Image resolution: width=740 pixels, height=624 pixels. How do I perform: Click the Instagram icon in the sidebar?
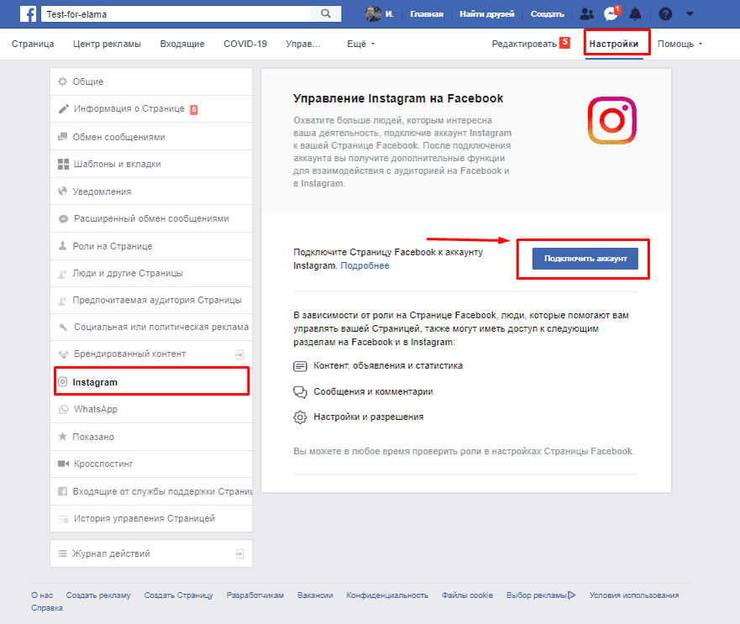(62, 381)
